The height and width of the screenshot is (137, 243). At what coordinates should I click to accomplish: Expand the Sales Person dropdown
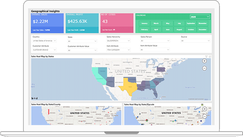[155, 41]
